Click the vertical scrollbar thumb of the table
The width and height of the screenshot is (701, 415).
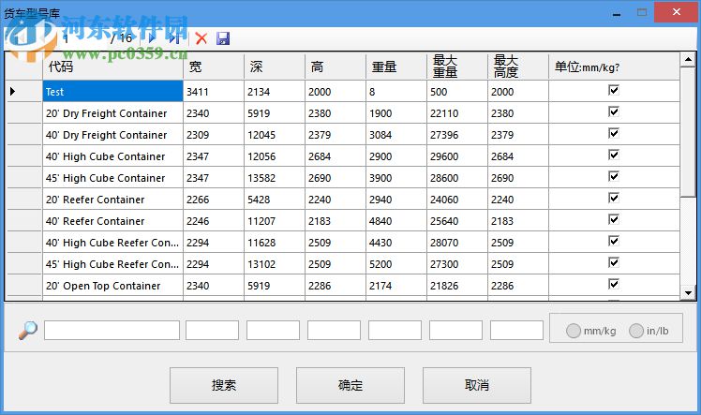click(688, 132)
